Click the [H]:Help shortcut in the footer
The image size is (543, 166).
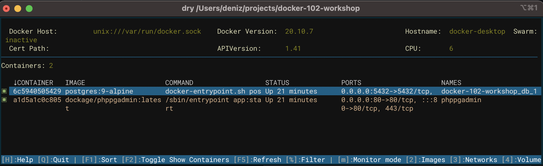(17, 160)
